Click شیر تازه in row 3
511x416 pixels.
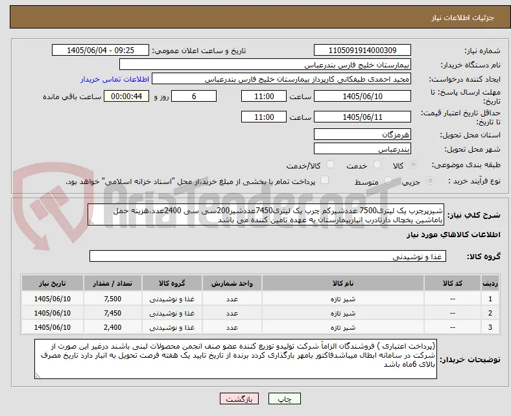coord(343,328)
